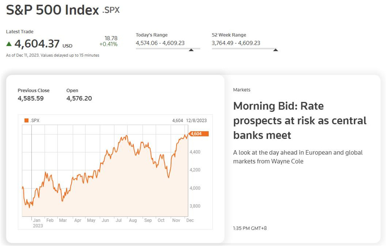Click the orange .SPX legend square

pos(27,121)
